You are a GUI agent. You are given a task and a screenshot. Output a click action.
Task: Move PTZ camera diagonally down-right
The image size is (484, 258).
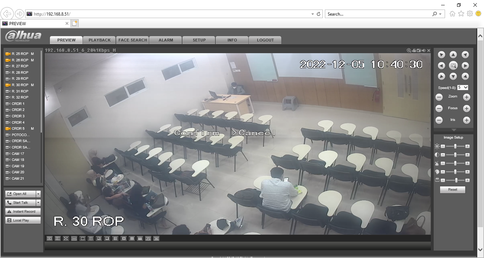point(465,76)
